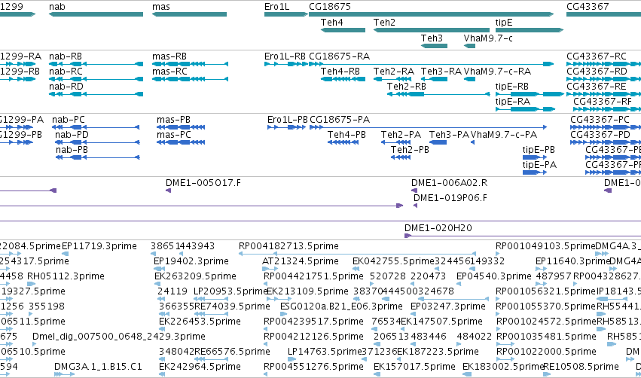
Task: Select the mas-RC transcript label
Action: pos(169,72)
